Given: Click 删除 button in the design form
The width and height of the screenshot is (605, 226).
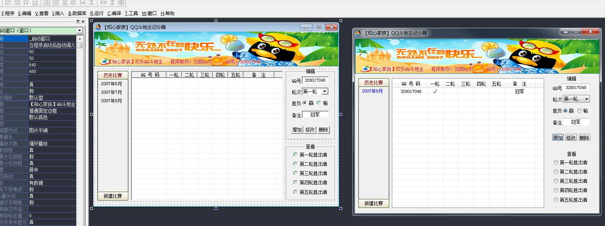Looking at the screenshot, I should pos(324,130).
